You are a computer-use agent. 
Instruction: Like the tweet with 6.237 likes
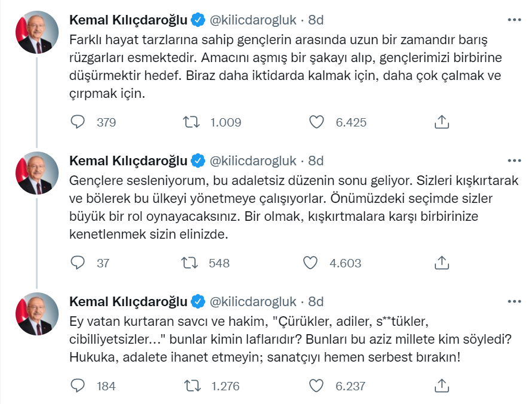click(x=316, y=386)
